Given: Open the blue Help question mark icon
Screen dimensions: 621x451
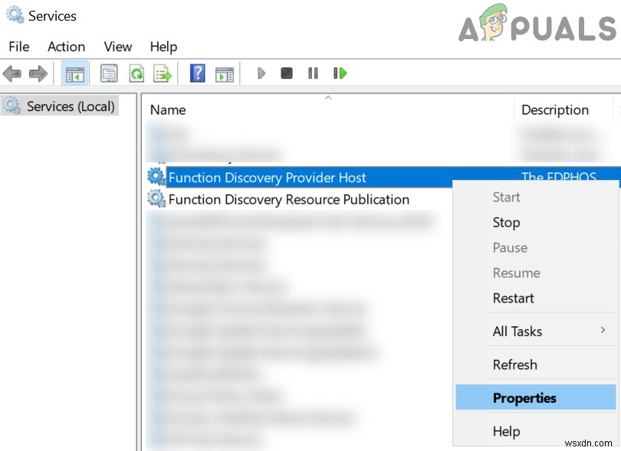Looking at the screenshot, I should (x=197, y=74).
